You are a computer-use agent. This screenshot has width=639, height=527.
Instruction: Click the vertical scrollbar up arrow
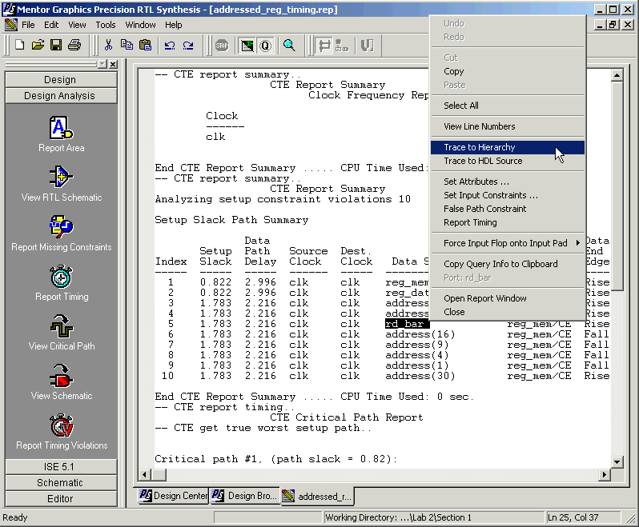pyautogui.click(x=617, y=75)
